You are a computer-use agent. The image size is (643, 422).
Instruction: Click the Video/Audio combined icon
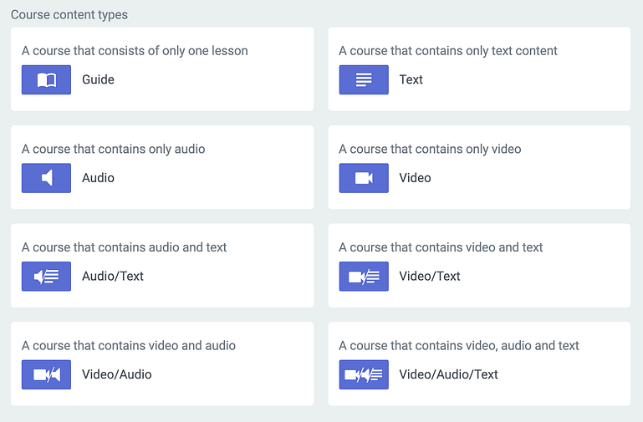pyautogui.click(x=46, y=374)
